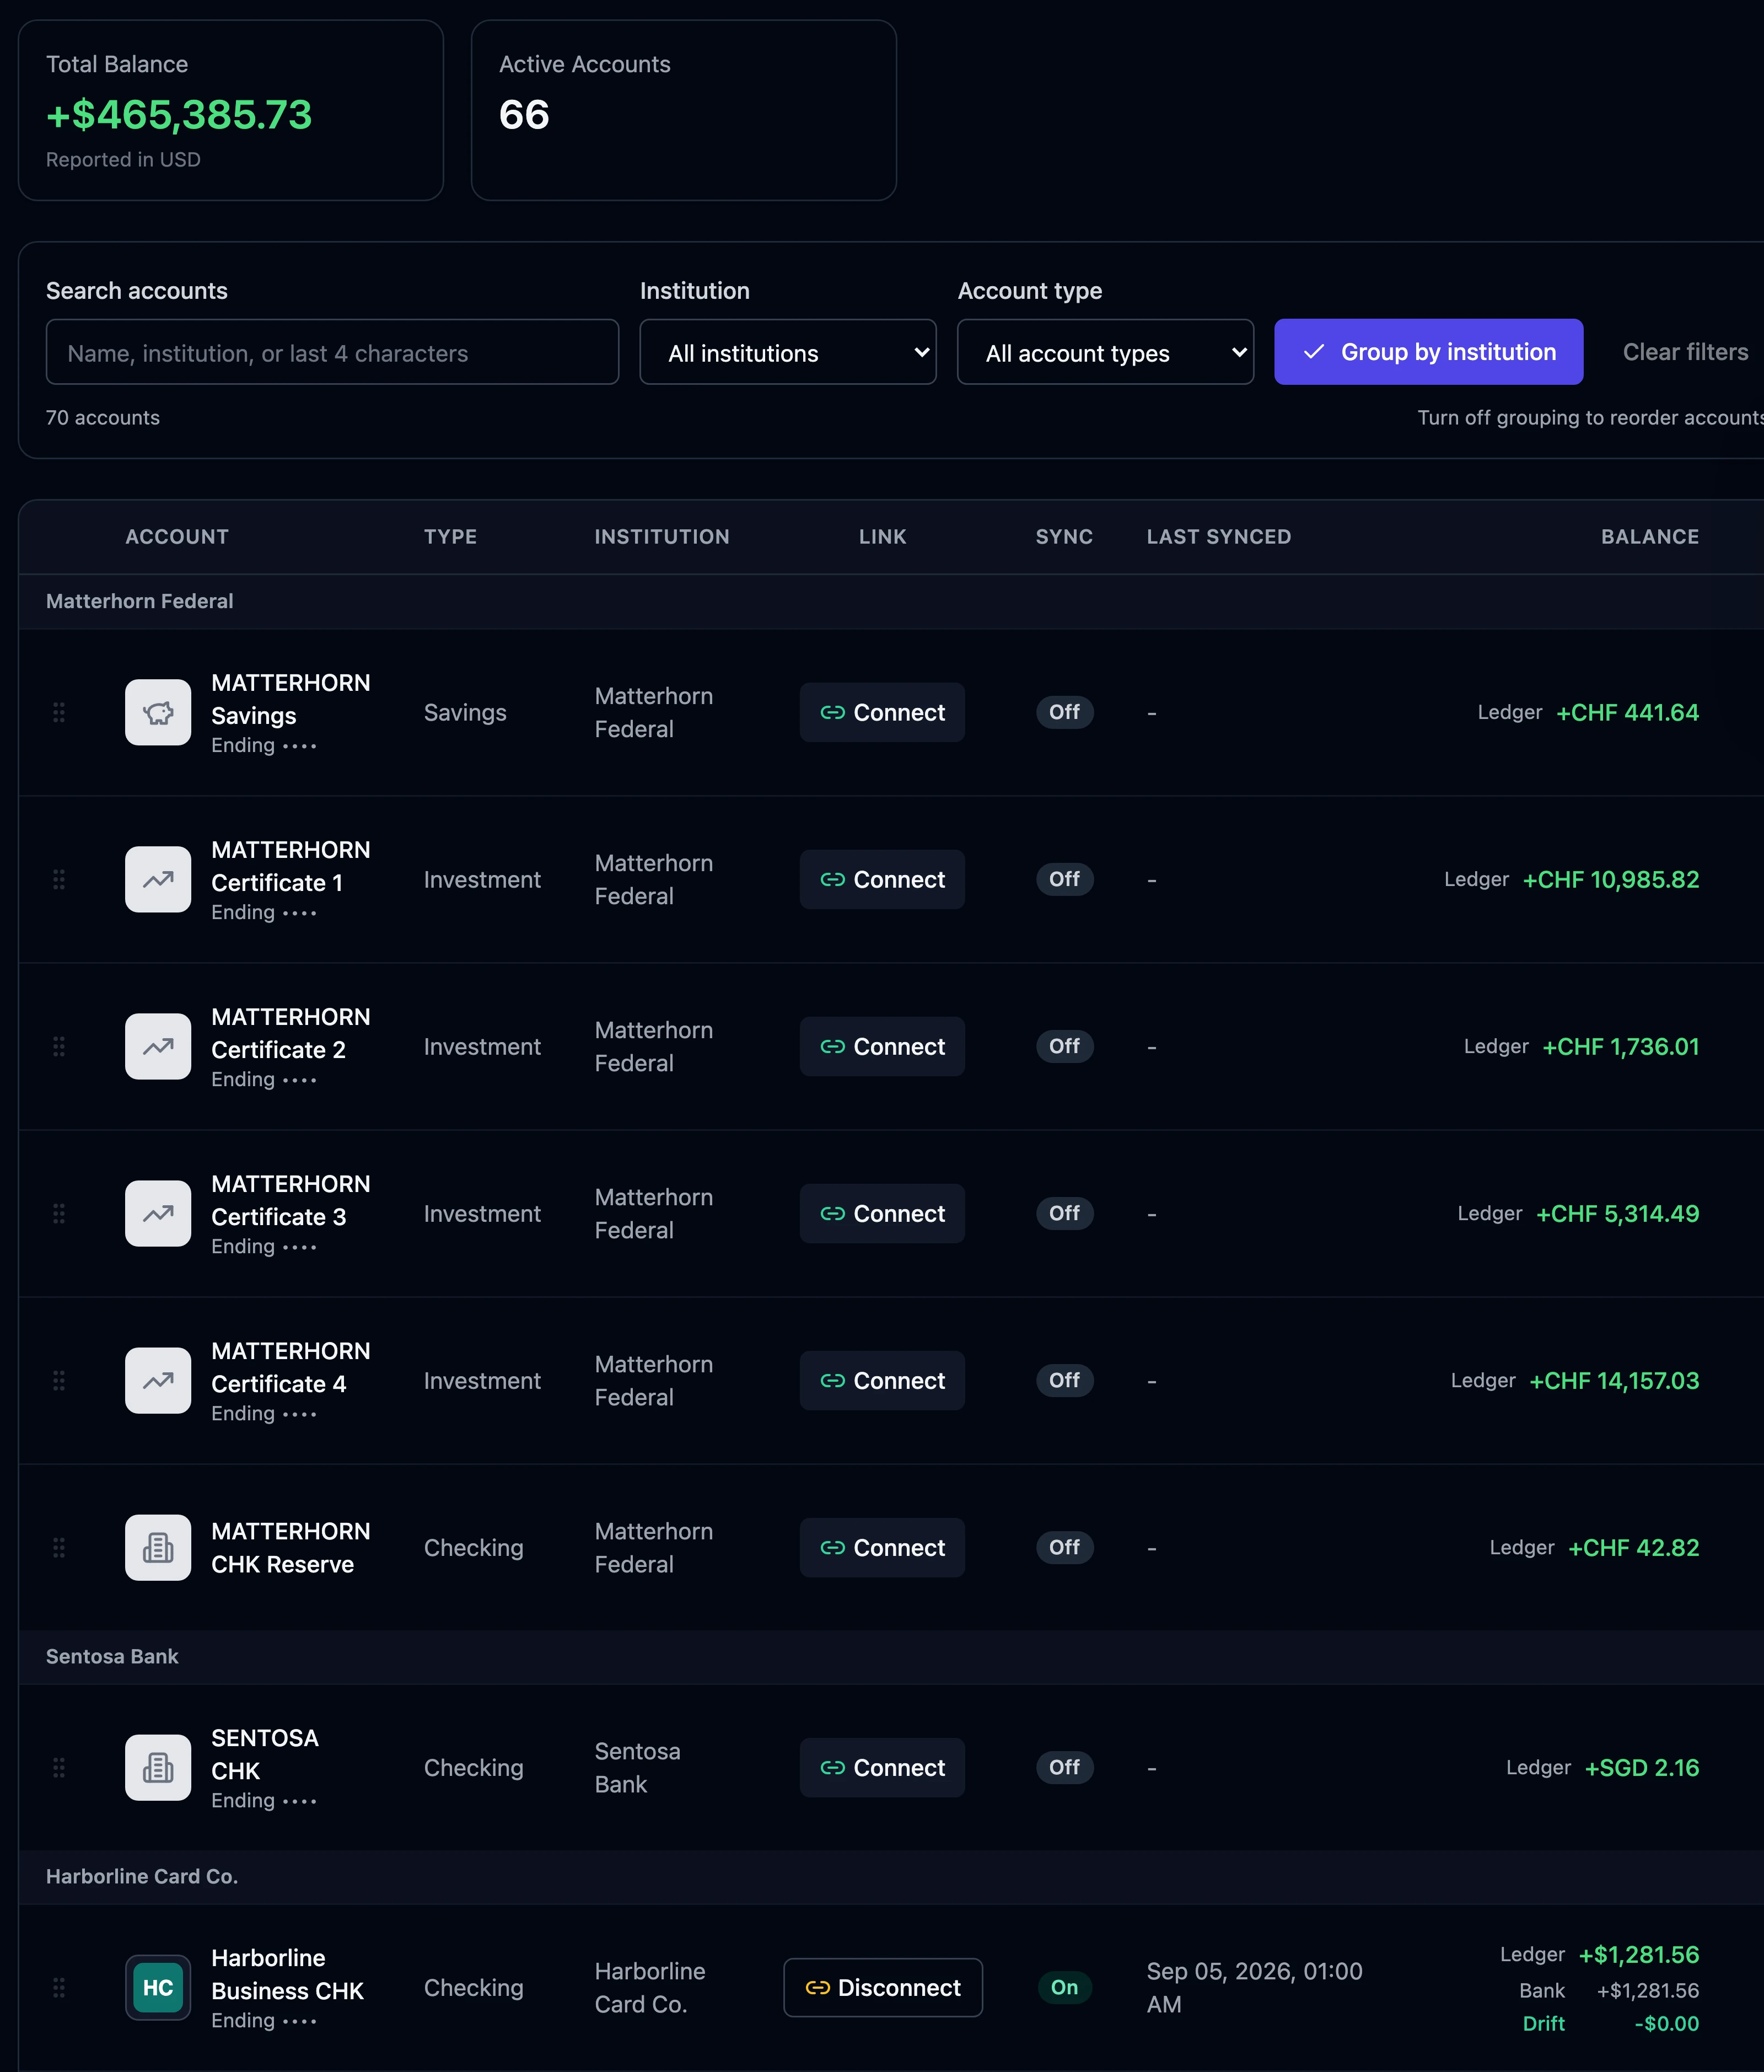Click the +CHF 42.82 balance
Screen dimensions: 1764x2072
(1633, 1547)
